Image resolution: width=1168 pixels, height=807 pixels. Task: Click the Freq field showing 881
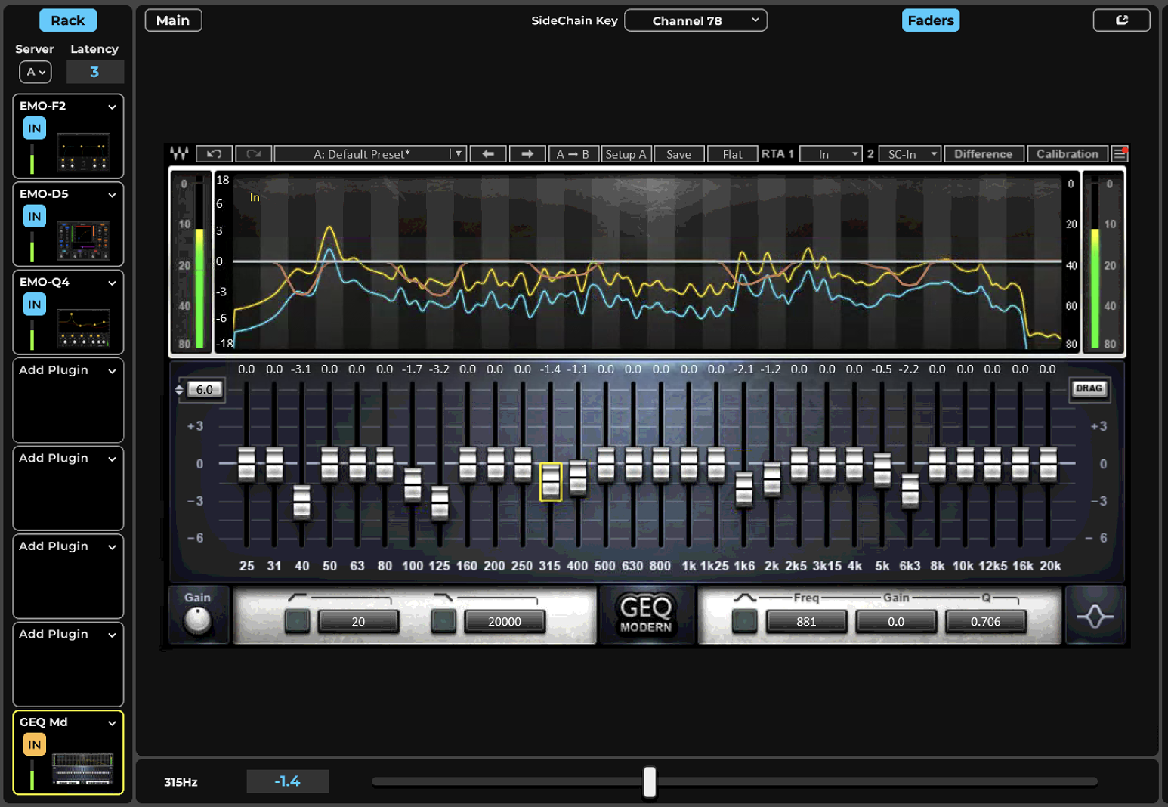point(806,621)
